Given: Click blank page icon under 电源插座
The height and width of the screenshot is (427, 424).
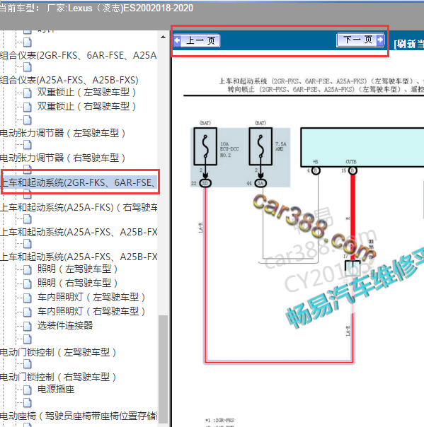Looking at the screenshot, I should click(x=28, y=403).
